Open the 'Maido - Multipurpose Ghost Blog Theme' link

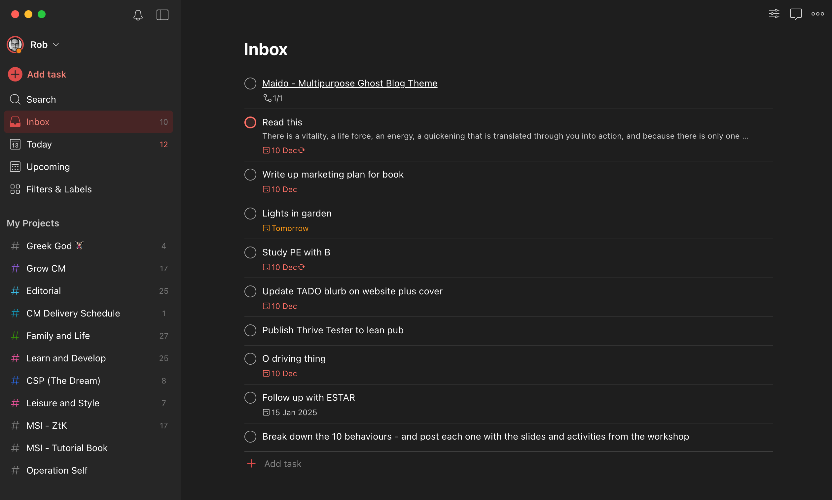(349, 83)
